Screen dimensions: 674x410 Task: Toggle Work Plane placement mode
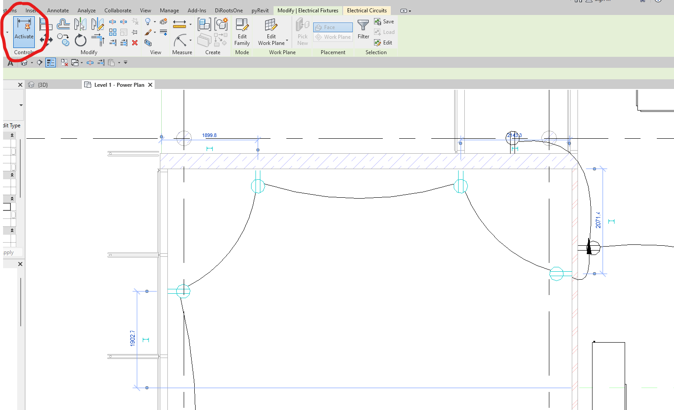333,37
